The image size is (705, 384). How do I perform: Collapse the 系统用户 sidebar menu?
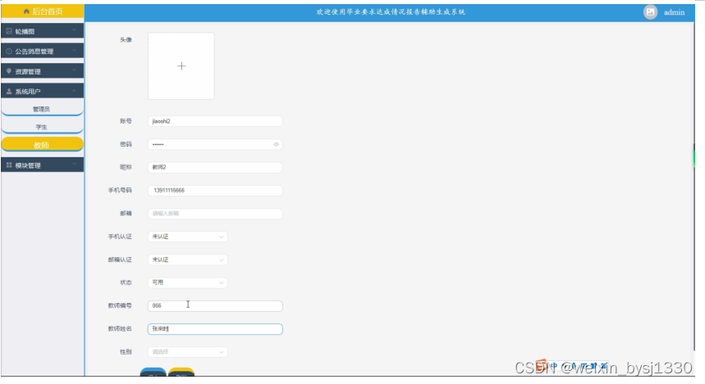42,91
